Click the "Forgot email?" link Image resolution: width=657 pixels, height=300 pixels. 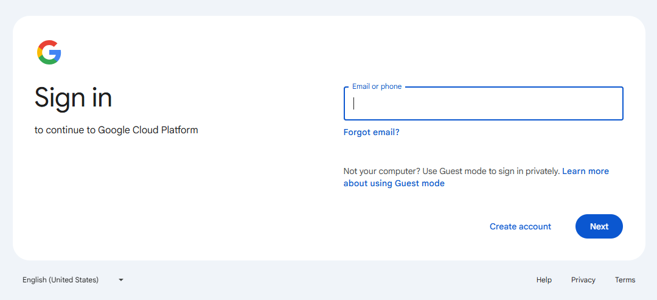coord(371,132)
